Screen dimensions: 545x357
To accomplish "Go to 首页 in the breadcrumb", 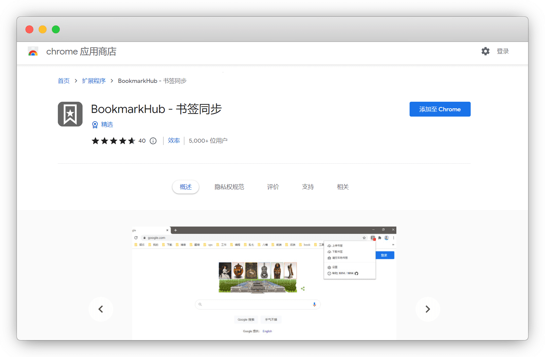I will tap(64, 81).
